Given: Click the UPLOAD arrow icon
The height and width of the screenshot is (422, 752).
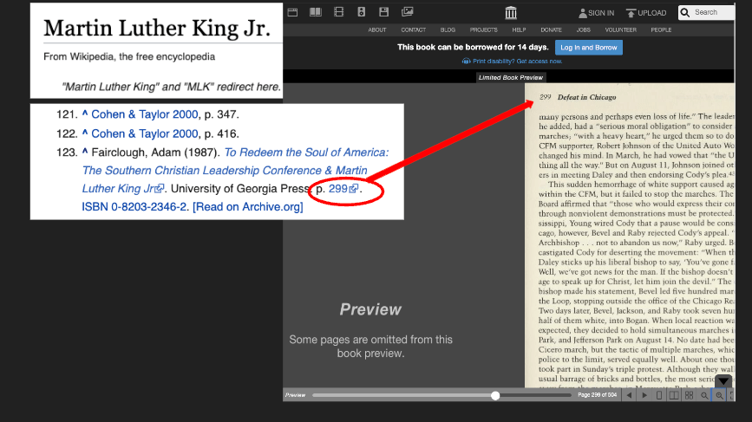Looking at the screenshot, I should tap(631, 13).
